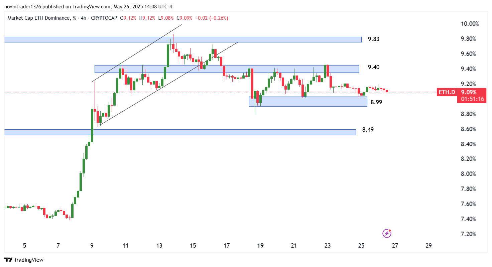Viewport: 492px width, 267px height.
Task: Click date 5 on the time axis
Action: (24, 246)
